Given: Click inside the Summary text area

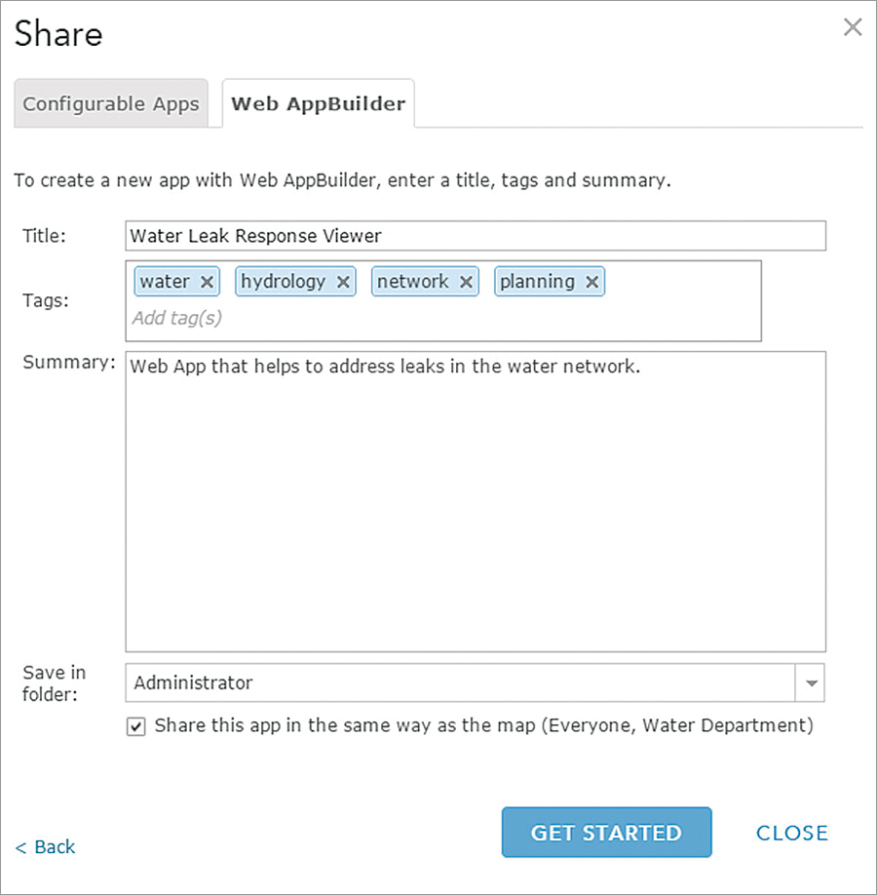Looking at the screenshot, I should (475, 507).
